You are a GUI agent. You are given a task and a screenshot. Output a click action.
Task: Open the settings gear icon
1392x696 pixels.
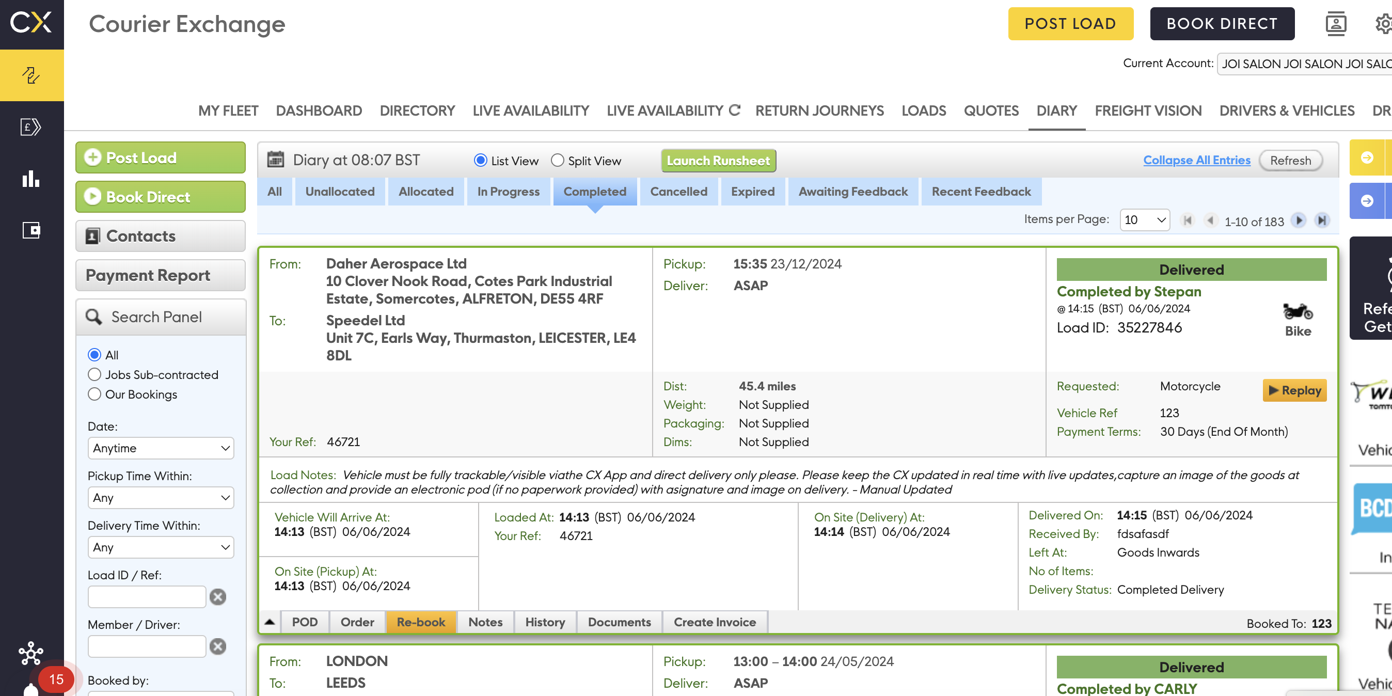click(1383, 24)
